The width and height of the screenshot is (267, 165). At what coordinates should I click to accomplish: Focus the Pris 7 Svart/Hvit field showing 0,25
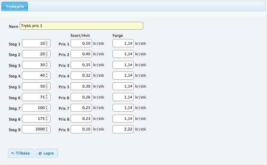pos(81,108)
